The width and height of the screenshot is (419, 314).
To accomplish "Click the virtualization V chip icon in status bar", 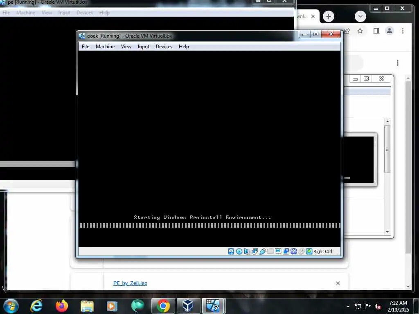I will (x=294, y=251).
